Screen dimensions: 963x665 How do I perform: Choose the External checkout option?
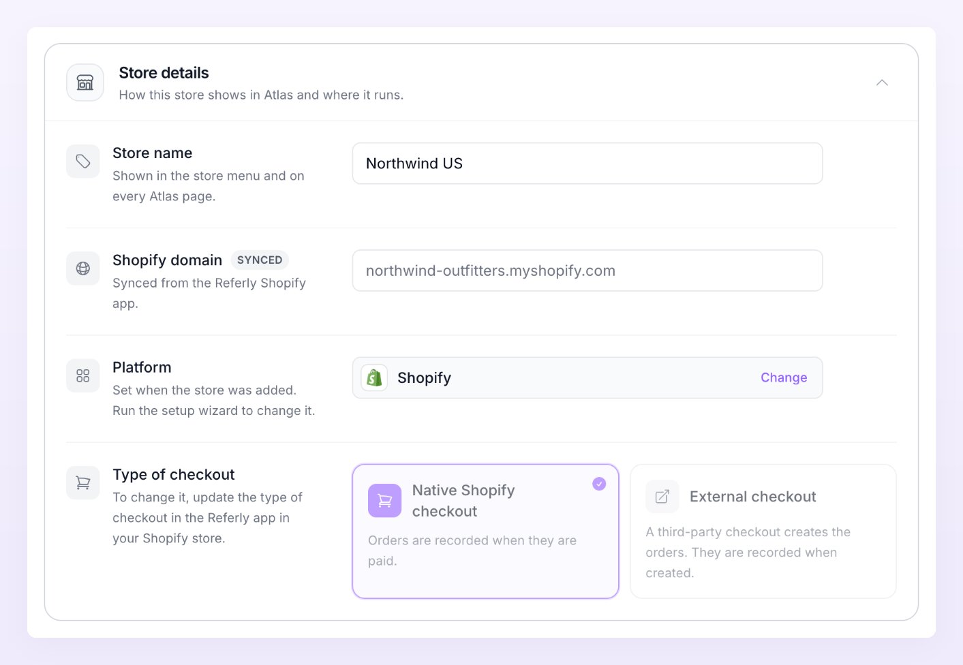tap(763, 531)
